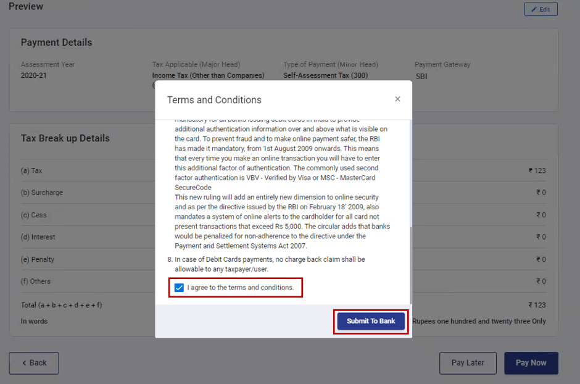
Task: Click the Pay Now button
Action: (x=531, y=363)
